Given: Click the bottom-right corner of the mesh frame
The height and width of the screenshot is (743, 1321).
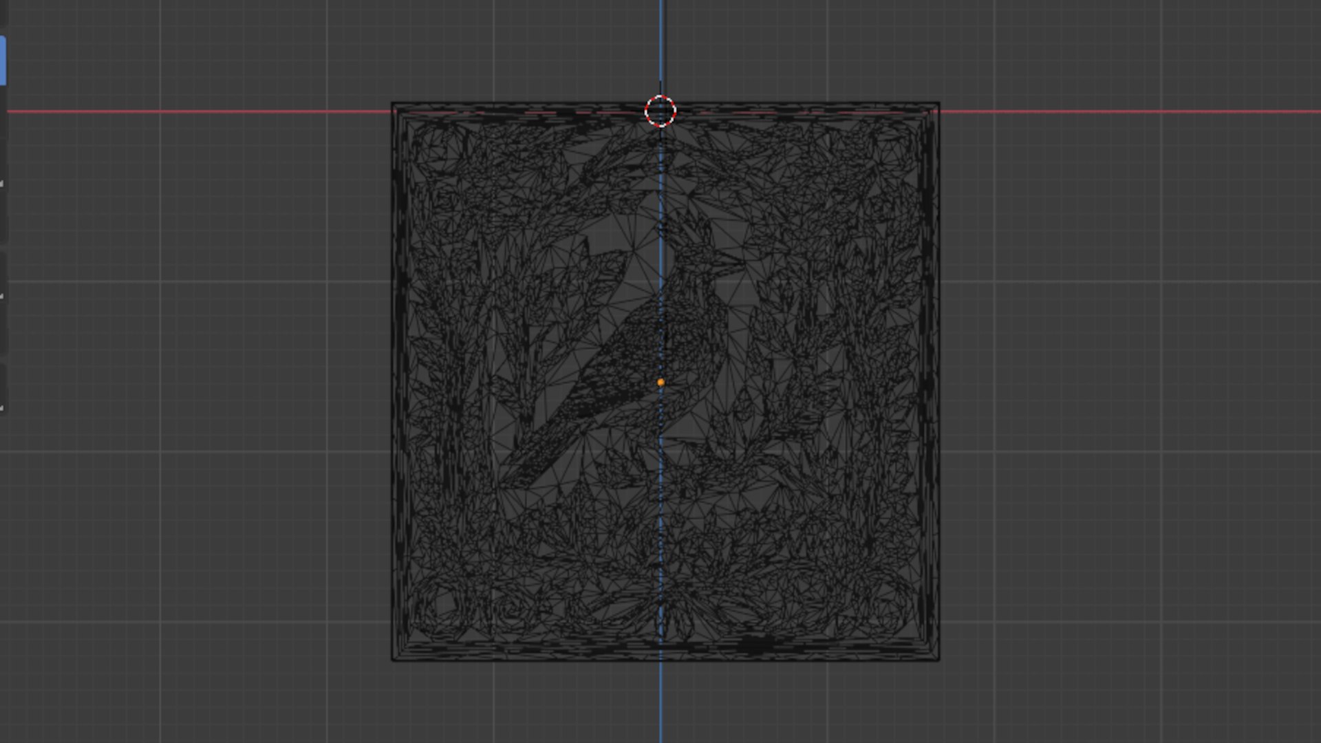Looking at the screenshot, I should click(x=938, y=660).
